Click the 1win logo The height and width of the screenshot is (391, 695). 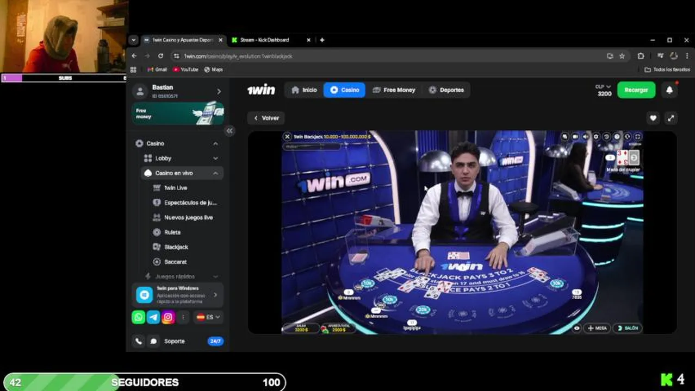(x=261, y=90)
